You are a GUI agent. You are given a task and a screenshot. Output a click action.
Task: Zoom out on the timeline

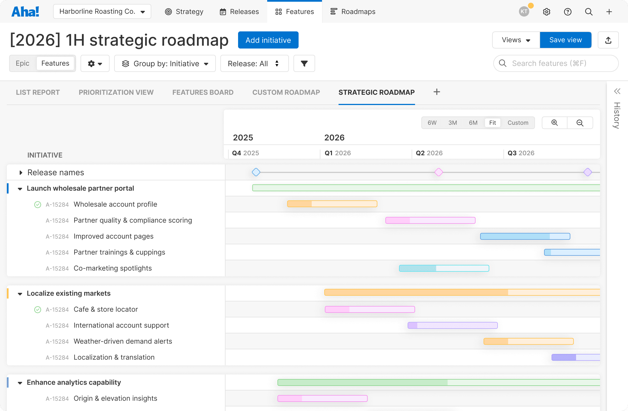(580, 123)
